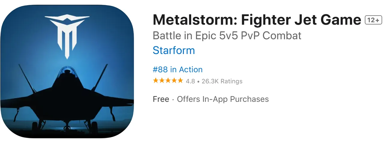Click the fifth orange rating star
The width and height of the screenshot is (384, 143).
(x=180, y=81)
